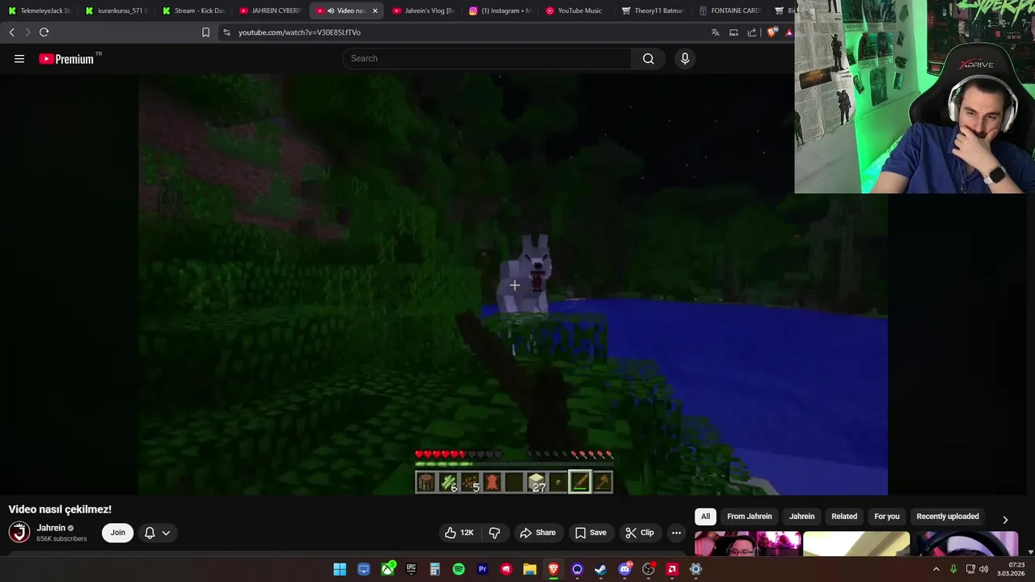
Task: Show next filter chips with arrow
Action: (x=1005, y=520)
